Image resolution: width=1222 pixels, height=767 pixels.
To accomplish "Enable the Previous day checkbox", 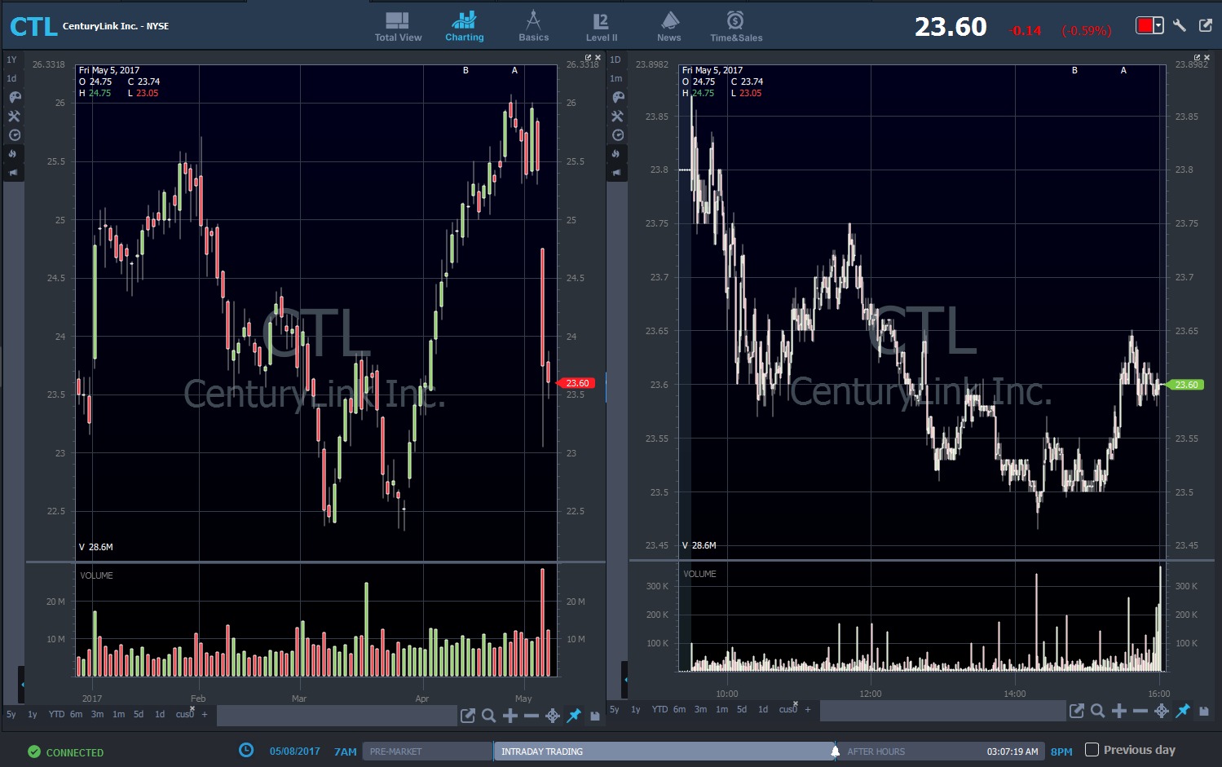I will (x=1092, y=750).
